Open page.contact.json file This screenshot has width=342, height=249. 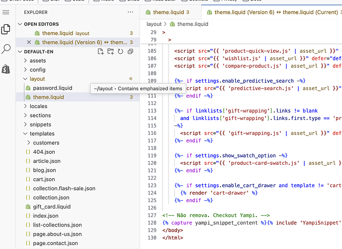click(78, 244)
